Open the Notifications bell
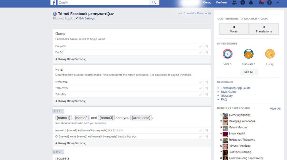 point(251,3)
